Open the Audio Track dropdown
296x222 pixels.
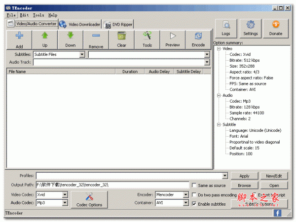pyautogui.click(x=207, y=62)
